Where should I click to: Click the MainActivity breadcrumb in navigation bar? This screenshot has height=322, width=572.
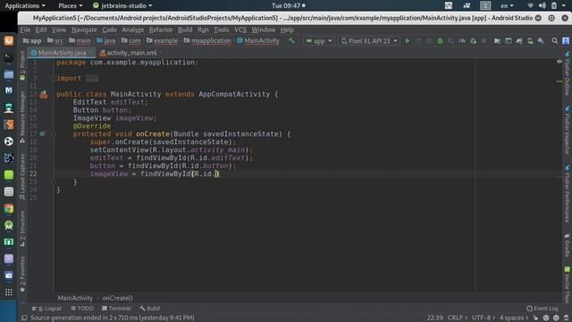258,41
